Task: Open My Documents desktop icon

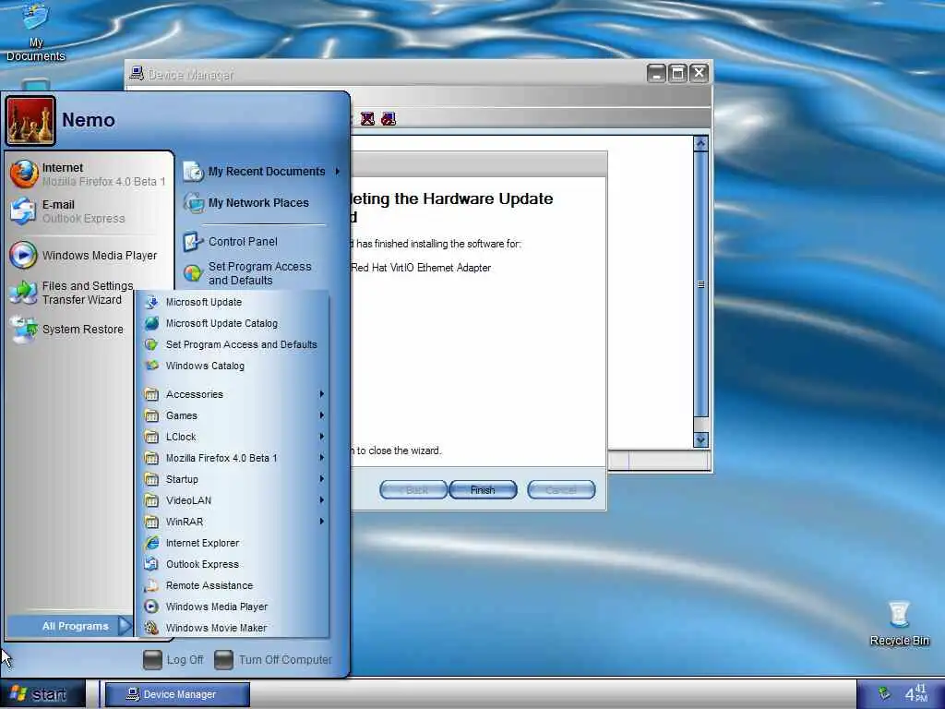Action: (35, 31)
